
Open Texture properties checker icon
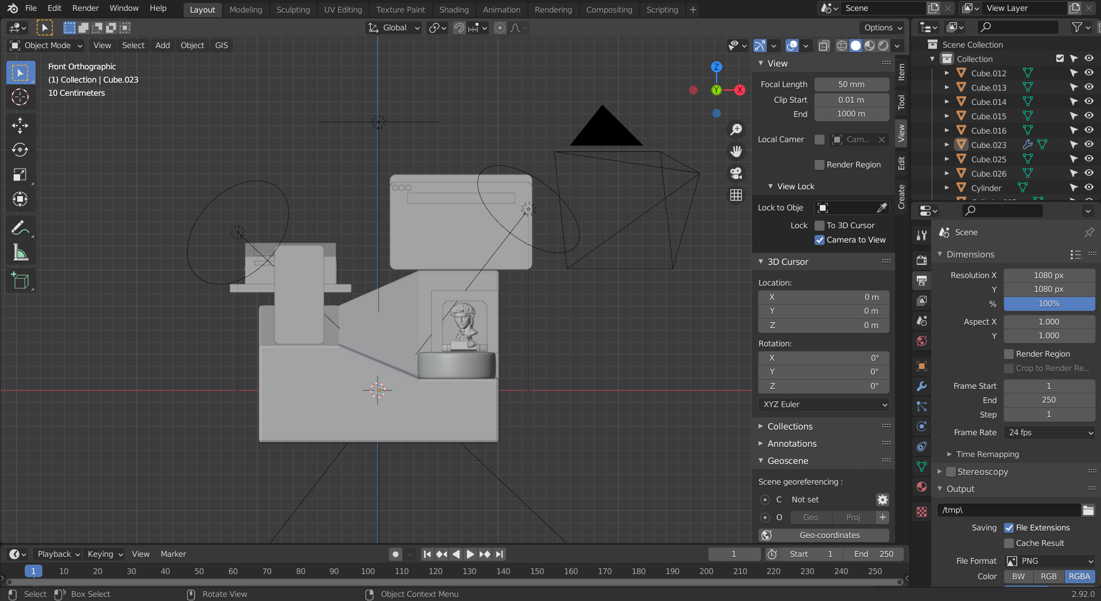[922, 512]
